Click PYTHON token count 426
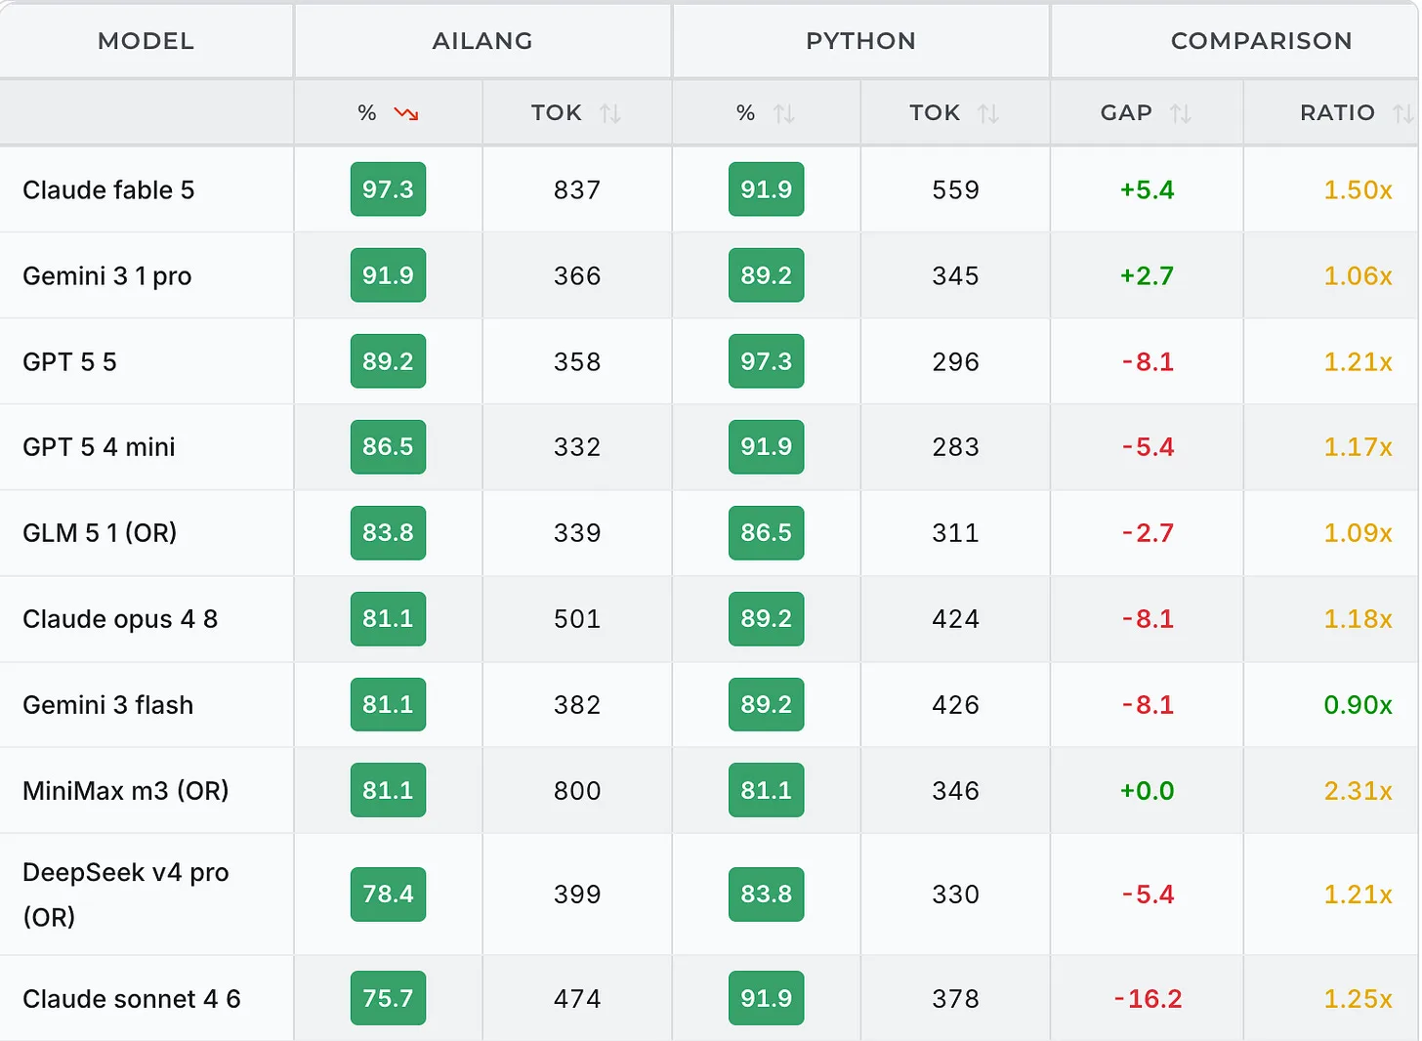1422x1041 pixels. (x=955, y=705)
